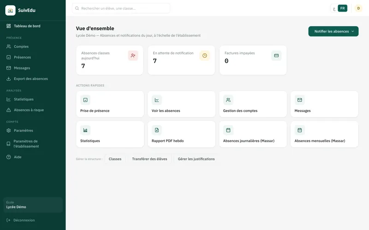Open the En attente de notification stat card
The image size is (369, 230).
[x=181, y=60]
